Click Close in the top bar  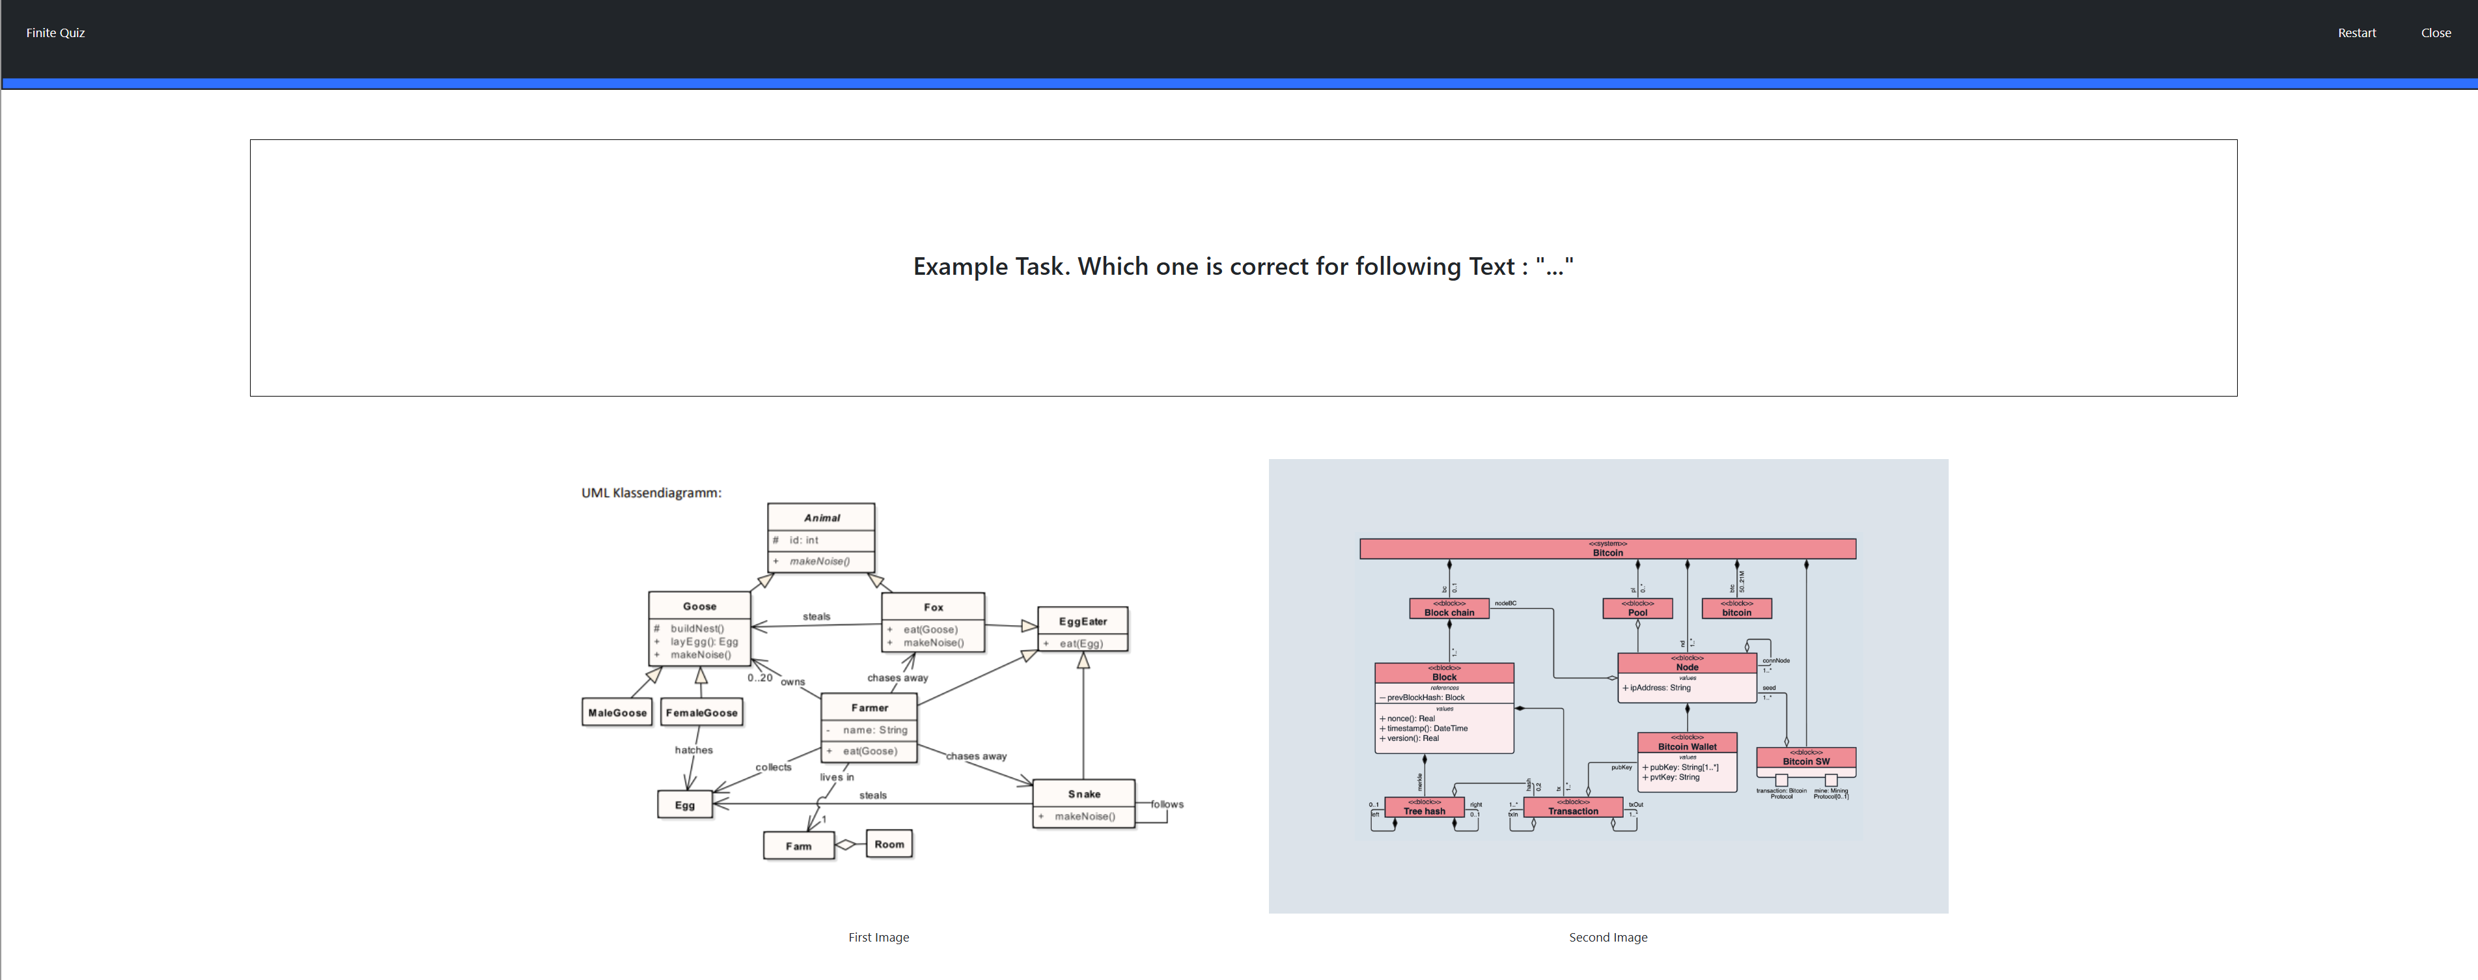[x=2436, y=33]
